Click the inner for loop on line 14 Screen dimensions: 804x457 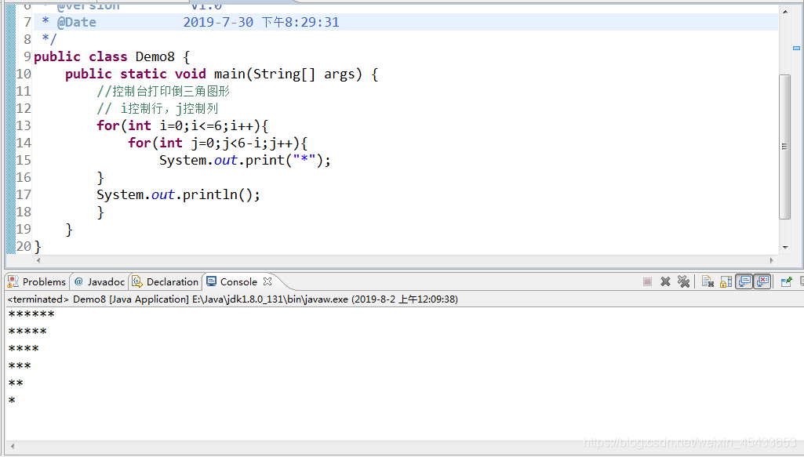pyautogui.click(x=218, y=143)
